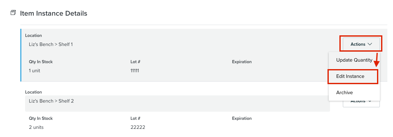Click the 1 unit quantity value
Image resolution: width=393 pixels, height=137 pixels.
(34, 71)
